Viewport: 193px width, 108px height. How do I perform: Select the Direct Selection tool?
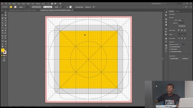5,13
